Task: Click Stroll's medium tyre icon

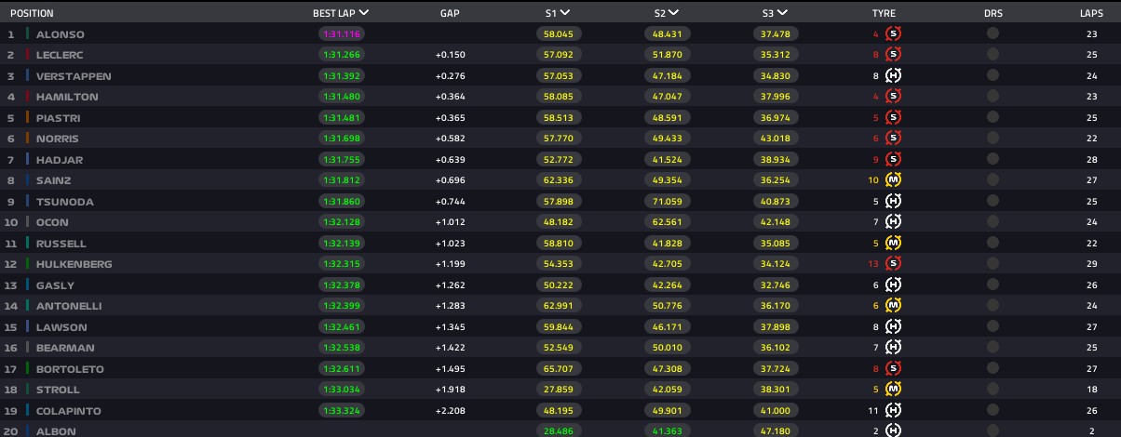Action: 893,390
